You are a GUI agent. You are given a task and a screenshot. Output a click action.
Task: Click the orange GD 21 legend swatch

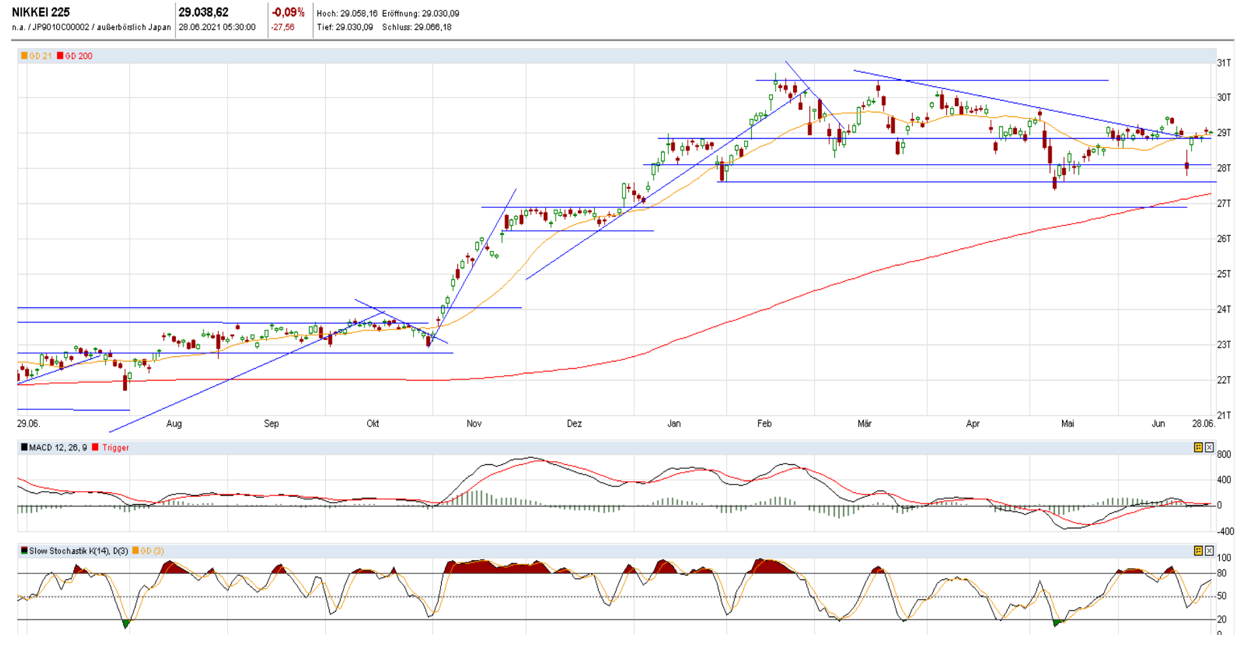click(24, 56)
